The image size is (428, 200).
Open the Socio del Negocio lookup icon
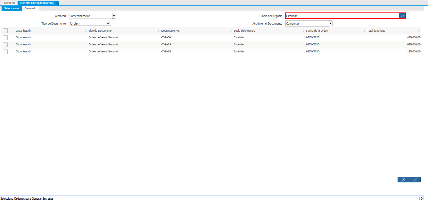(x=402, y=16)
